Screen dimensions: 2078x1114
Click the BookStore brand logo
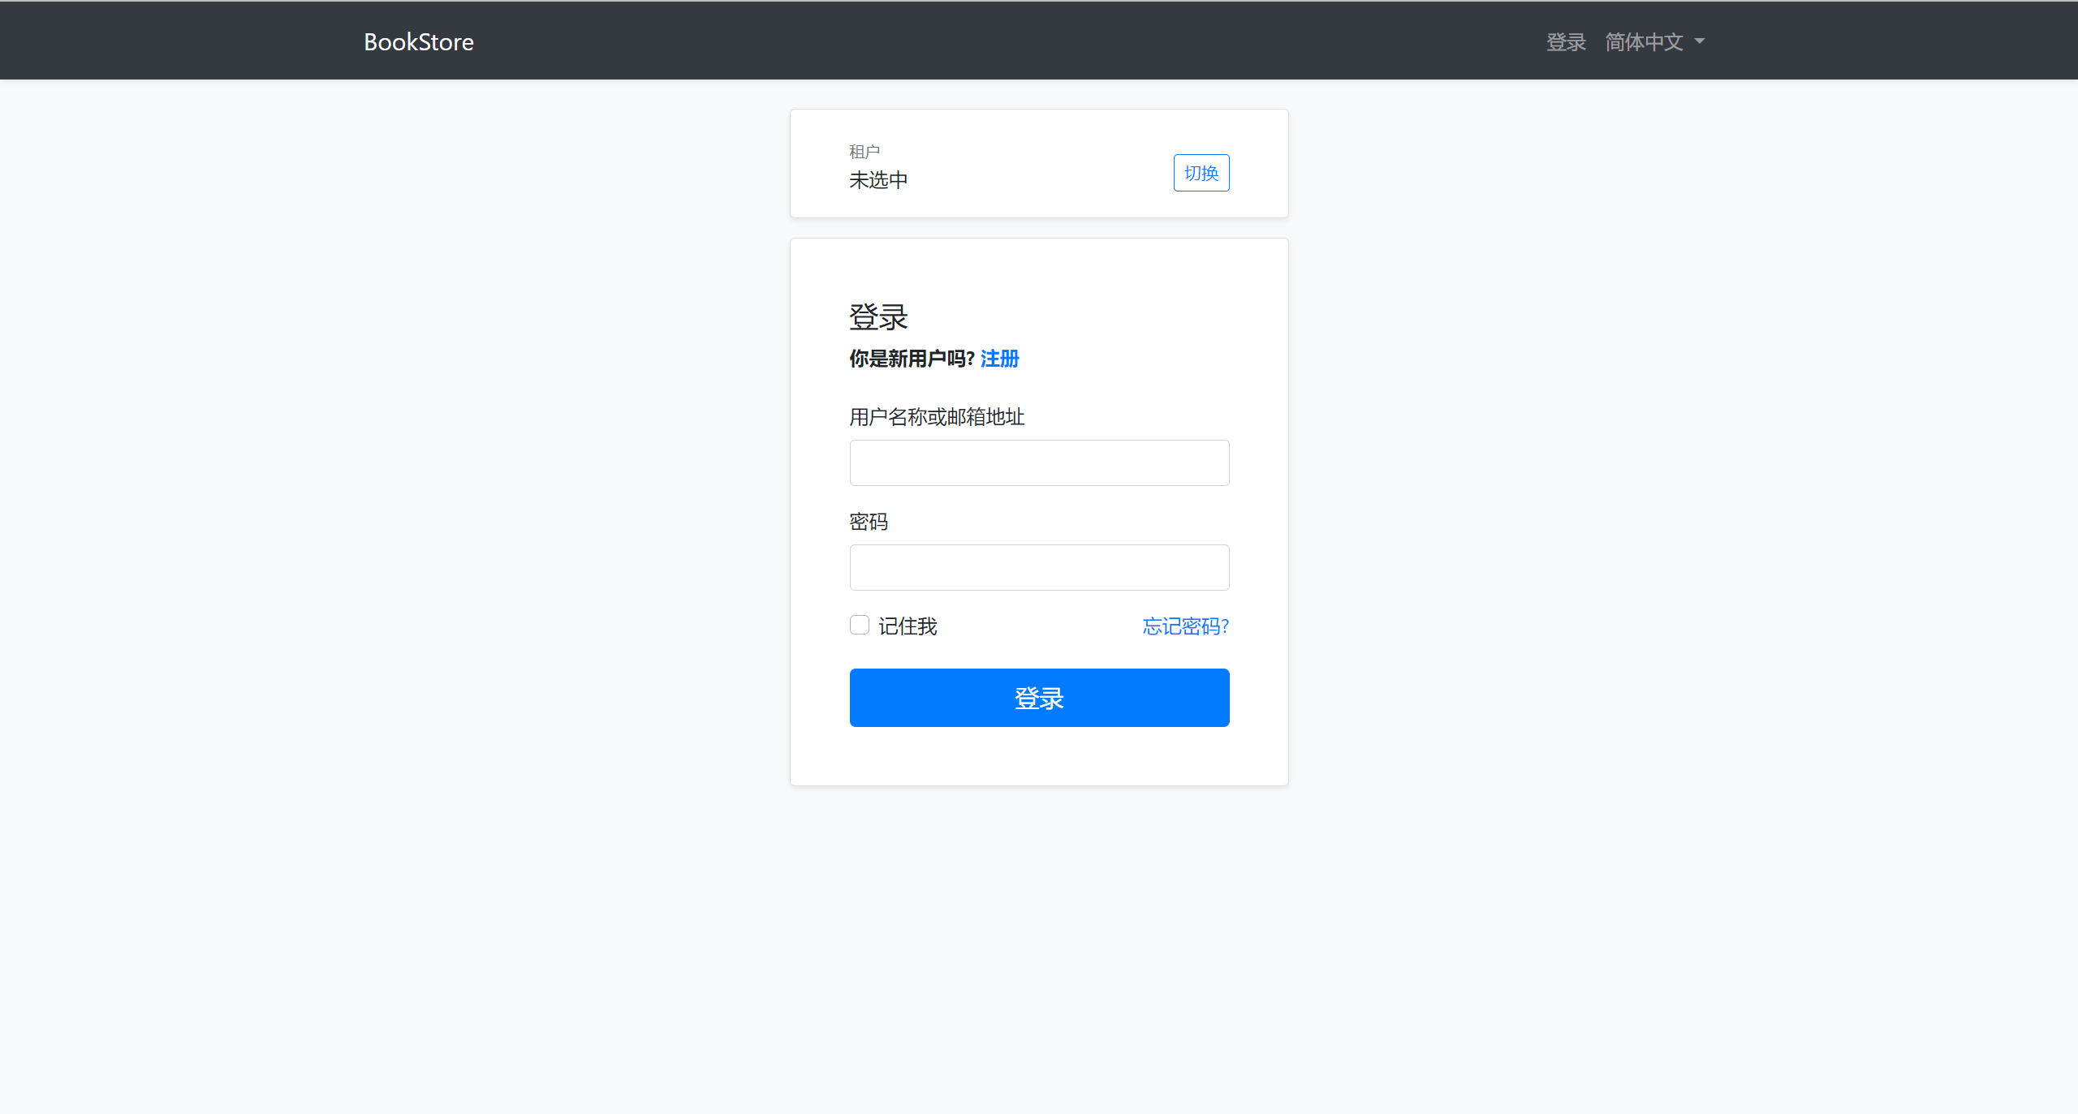418,41
